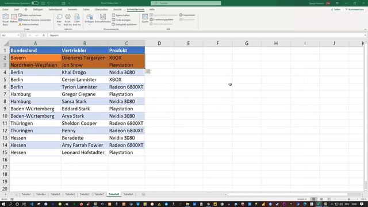Click the Teilen button
368x207 pixels.
point(336,9)
